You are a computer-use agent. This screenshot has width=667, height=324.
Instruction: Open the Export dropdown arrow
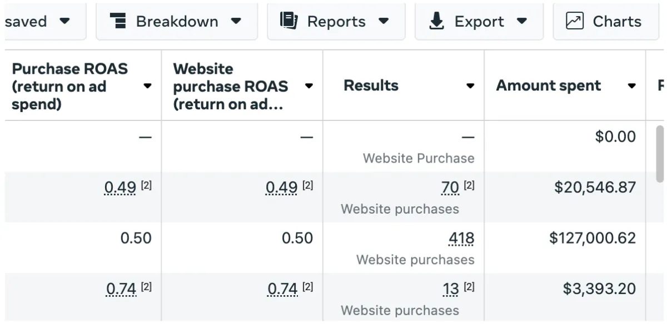pos(521,21)
